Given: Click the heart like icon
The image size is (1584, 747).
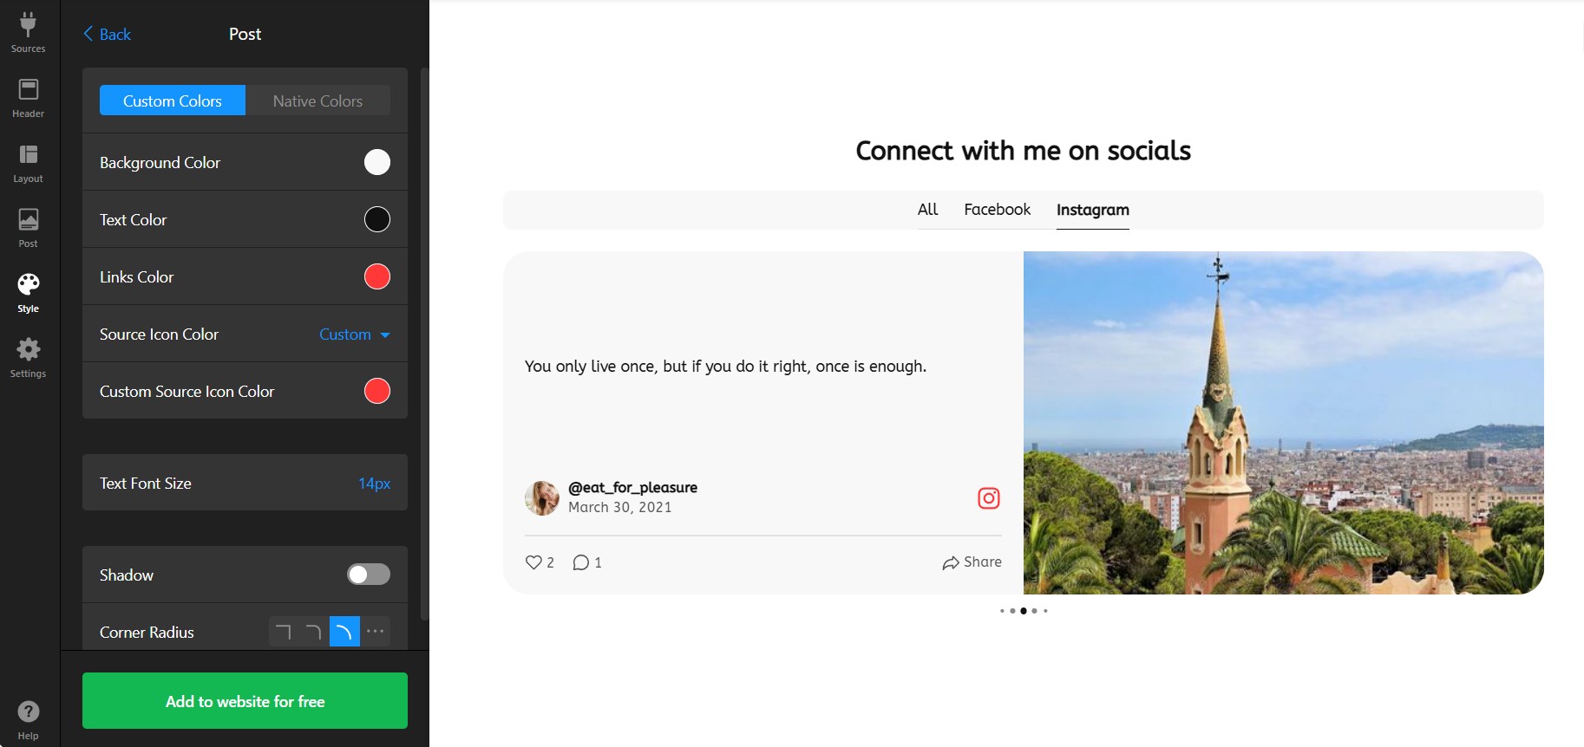Looking at the screenshot, I should pos(533,562).
